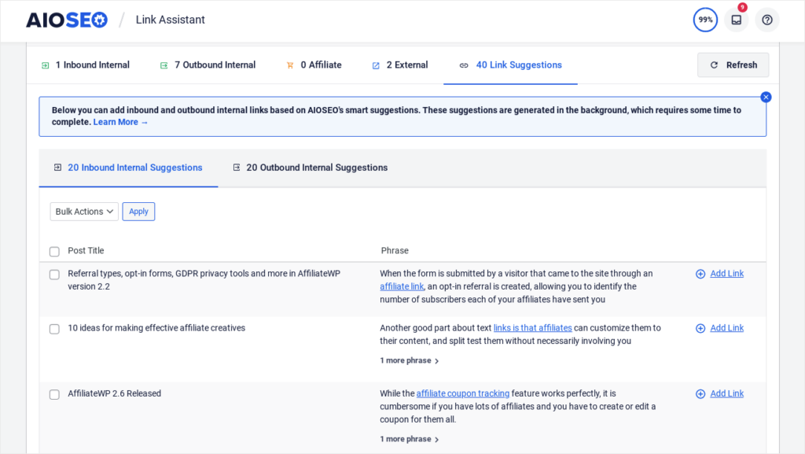Click plus icon for AffiliateWP 2.6 Released

click(x=700, y=394)
